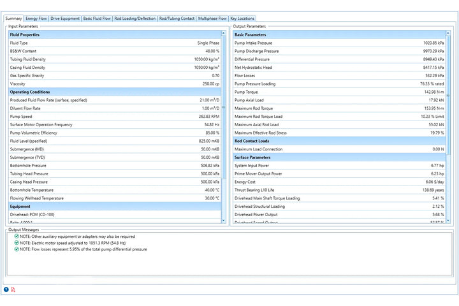The width and height of the screenshot is (459, 306).
Task: Click the Submergence (TVD) row
Action: click(115, 157)
